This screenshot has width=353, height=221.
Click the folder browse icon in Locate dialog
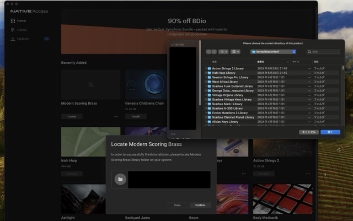[120, 180]
